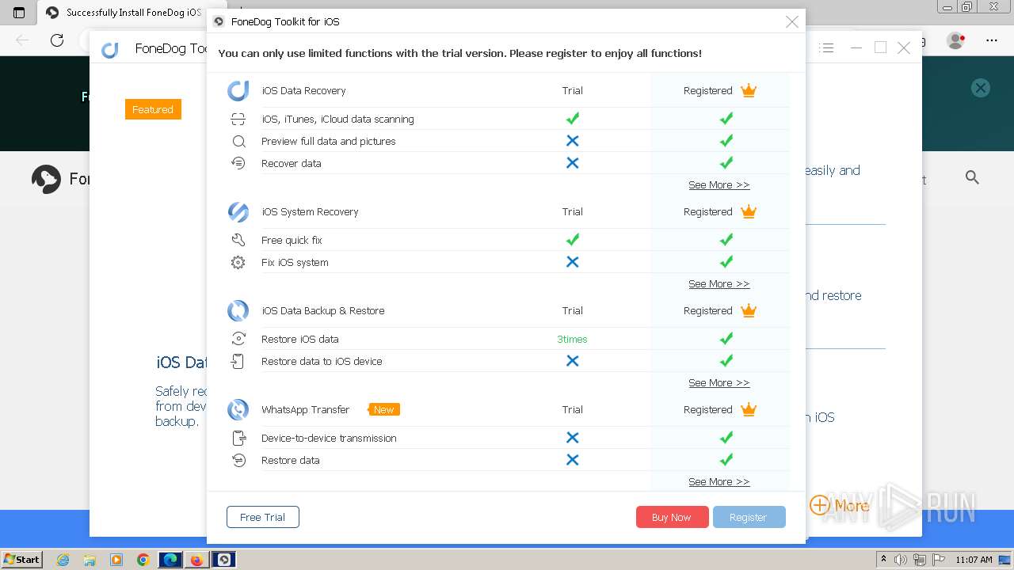Click the search icon on the webpage
Image resolution: width=1014 pixels, height=570 pixels.
pos(972,178)
